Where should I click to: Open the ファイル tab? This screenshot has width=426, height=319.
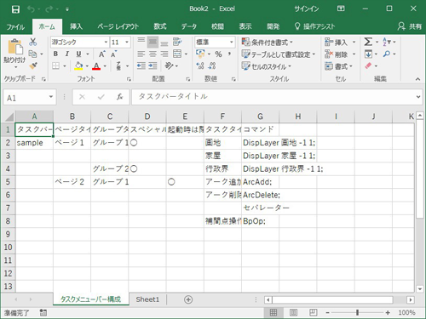[x=15, y=26]
